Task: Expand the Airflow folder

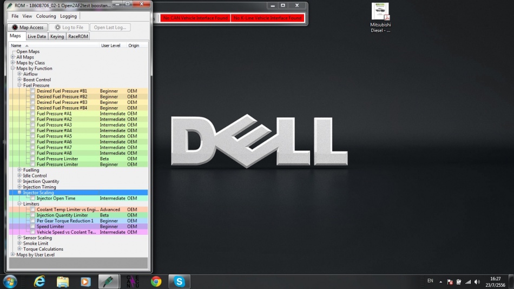Action: [x=19, y=74]
